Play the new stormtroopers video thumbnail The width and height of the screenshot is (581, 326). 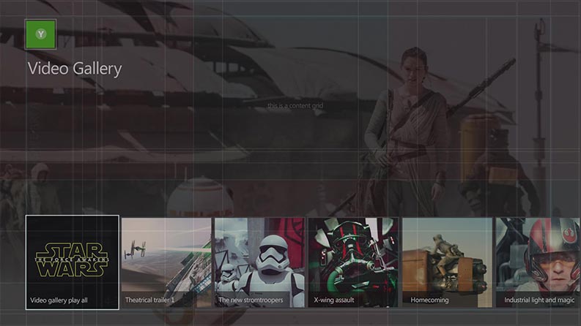259,256
